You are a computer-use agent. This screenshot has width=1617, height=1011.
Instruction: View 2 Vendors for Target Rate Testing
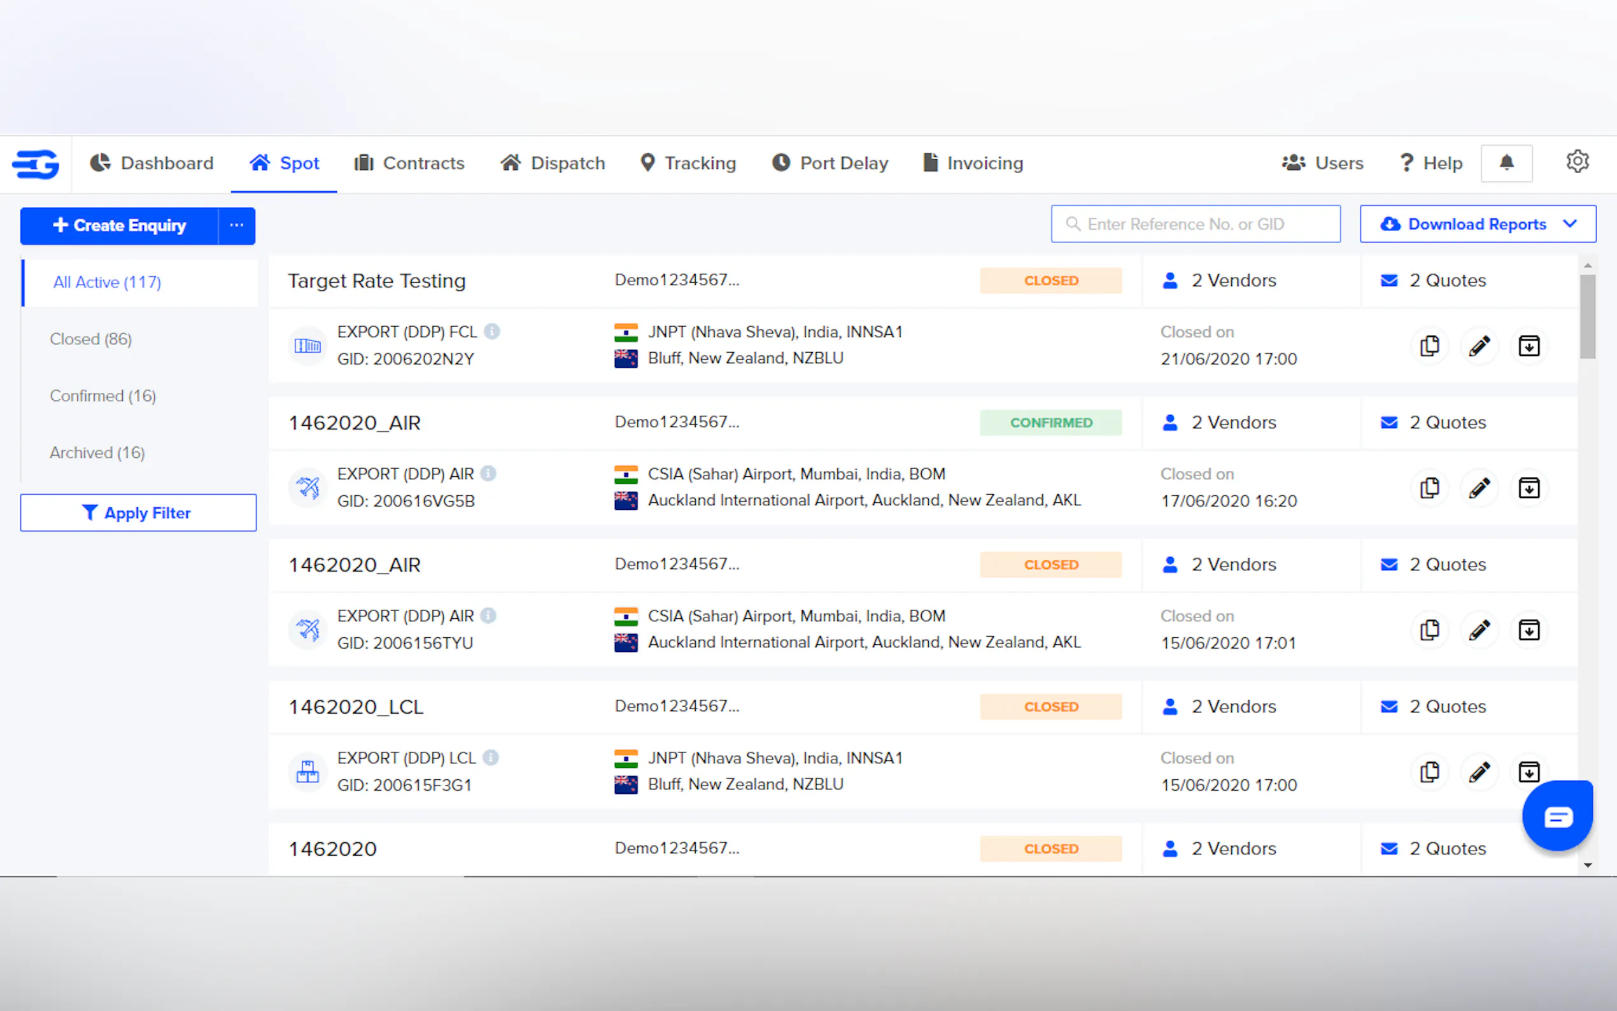(1219, 280)
